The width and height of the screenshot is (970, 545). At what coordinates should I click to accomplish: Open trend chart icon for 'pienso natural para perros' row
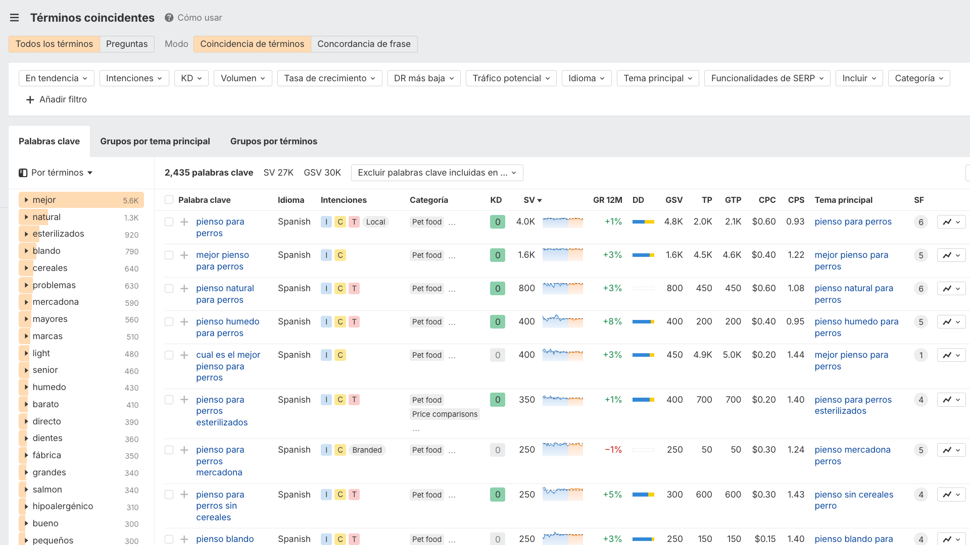(951, 289)
